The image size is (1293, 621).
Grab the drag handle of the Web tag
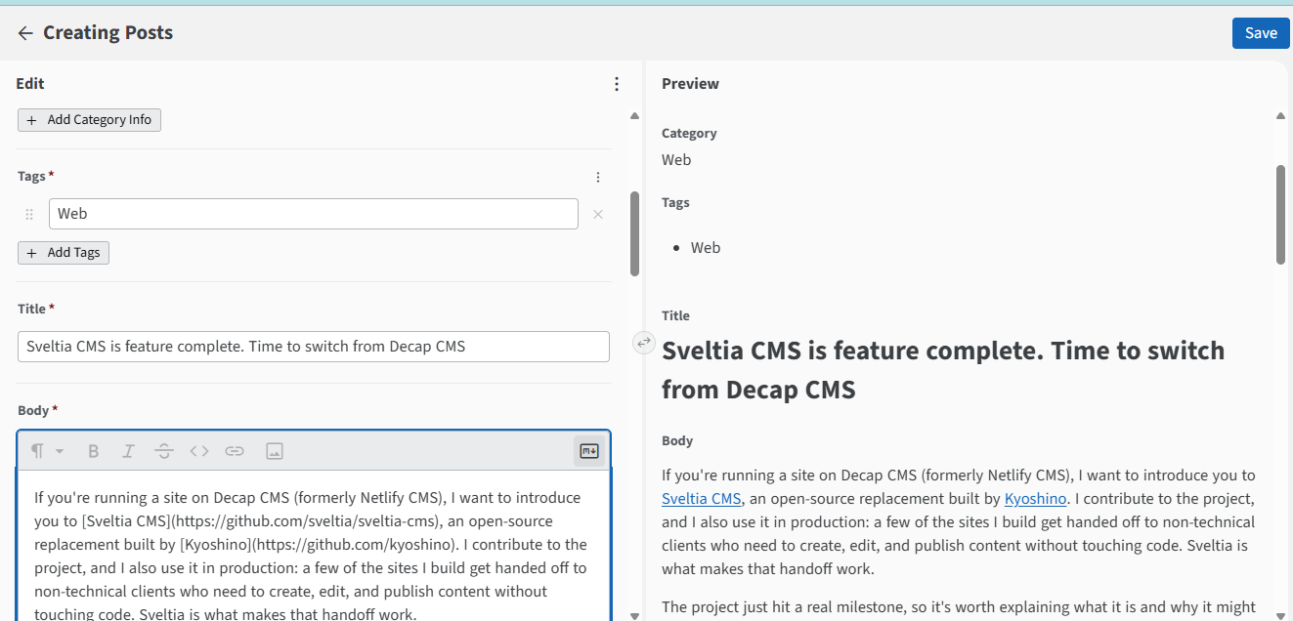pyautogui.click(x=29, y=214)
